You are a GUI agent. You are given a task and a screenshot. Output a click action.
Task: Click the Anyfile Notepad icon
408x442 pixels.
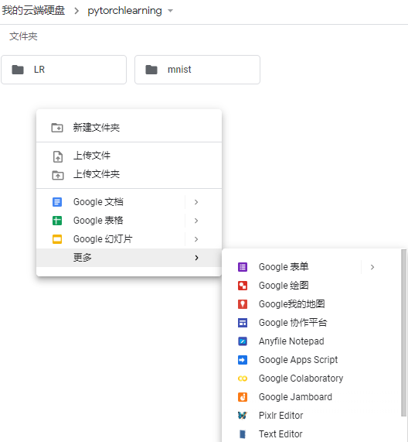coord(243,341)
